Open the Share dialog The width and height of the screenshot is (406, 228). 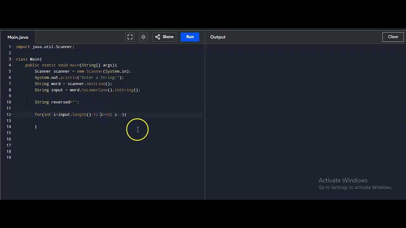point(164,37)
